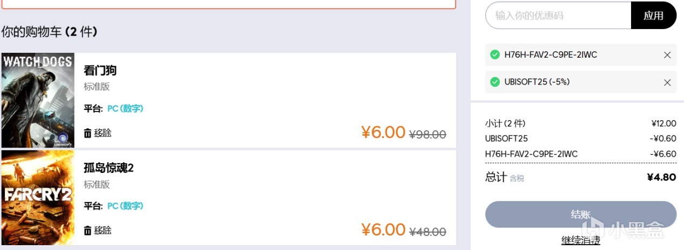
Task: Open the Far Cry 2 cover thumbnail
Action: point(38,198)
